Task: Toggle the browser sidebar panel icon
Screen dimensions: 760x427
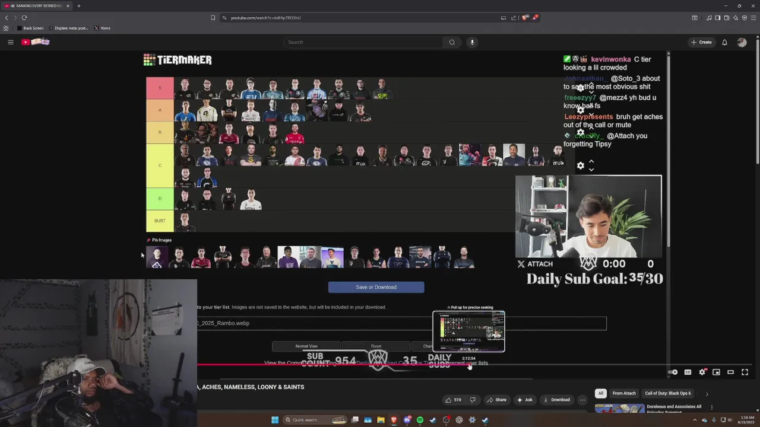Action: point(718,18)
